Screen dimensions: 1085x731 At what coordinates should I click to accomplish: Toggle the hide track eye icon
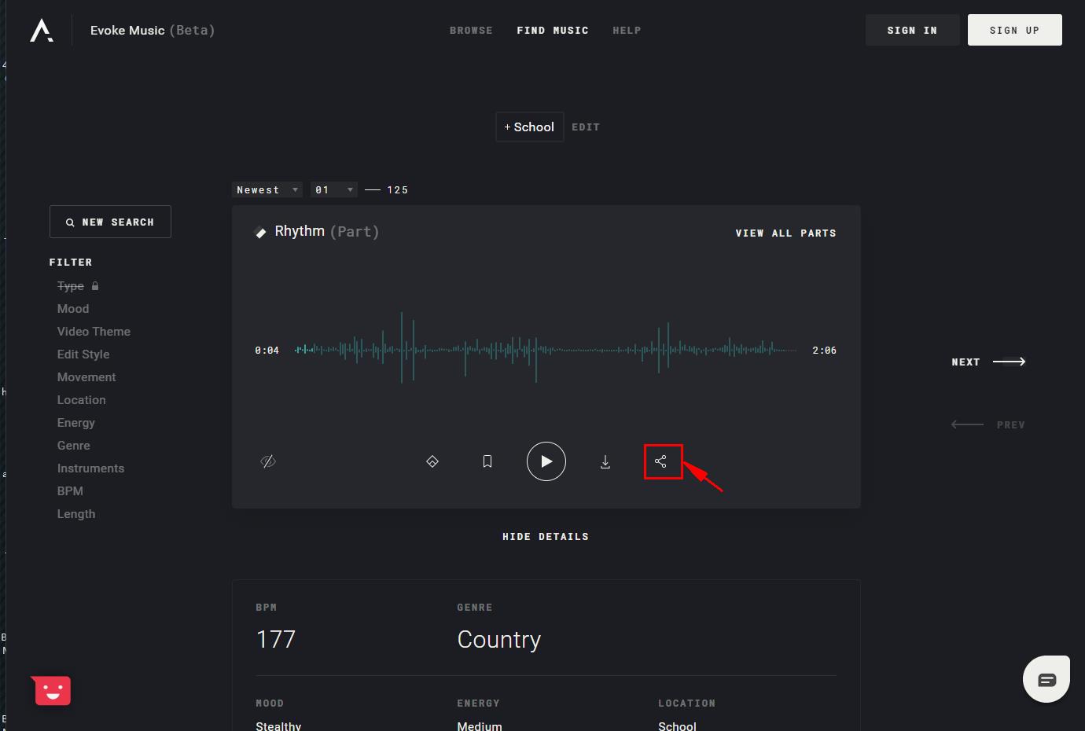[268, 461]
